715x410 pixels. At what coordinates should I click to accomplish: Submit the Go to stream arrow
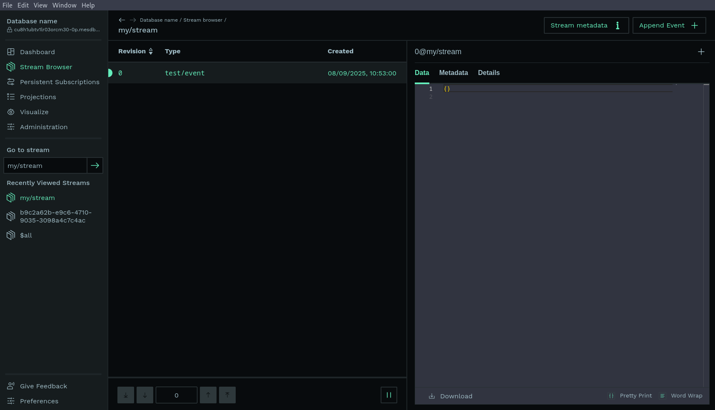tap(95, 165)
